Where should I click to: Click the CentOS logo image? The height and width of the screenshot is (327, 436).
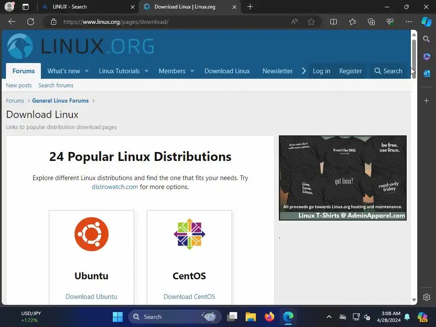[189, 234]
